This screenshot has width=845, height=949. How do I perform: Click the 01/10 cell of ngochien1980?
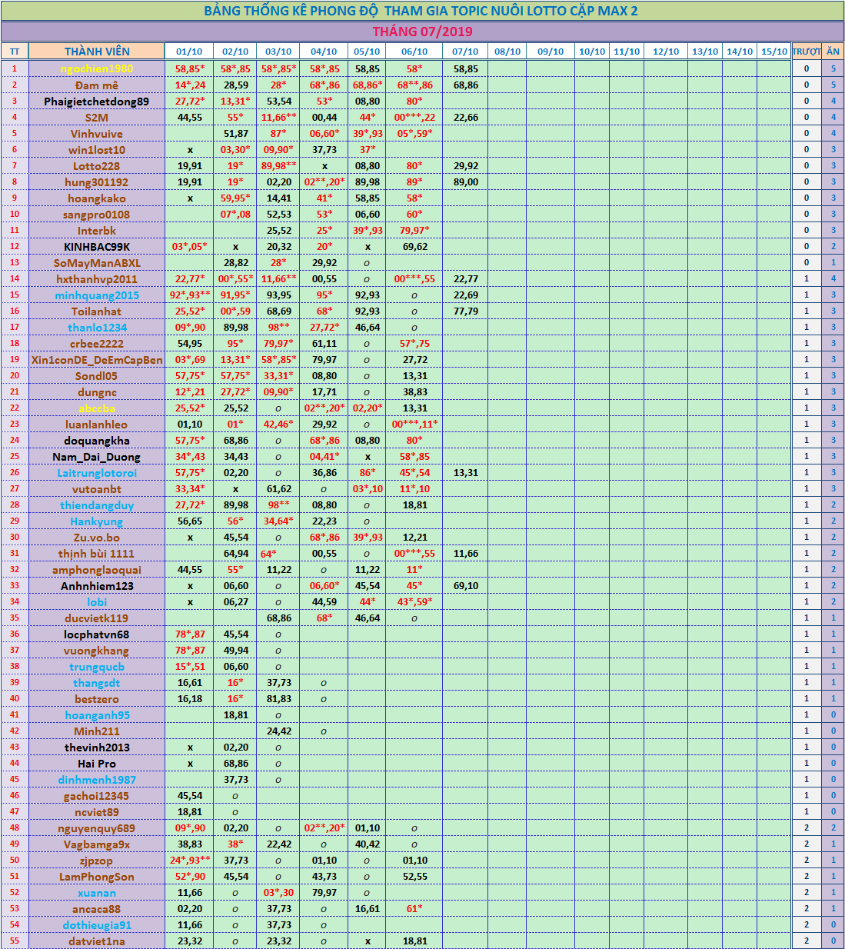tap(190, 68)
